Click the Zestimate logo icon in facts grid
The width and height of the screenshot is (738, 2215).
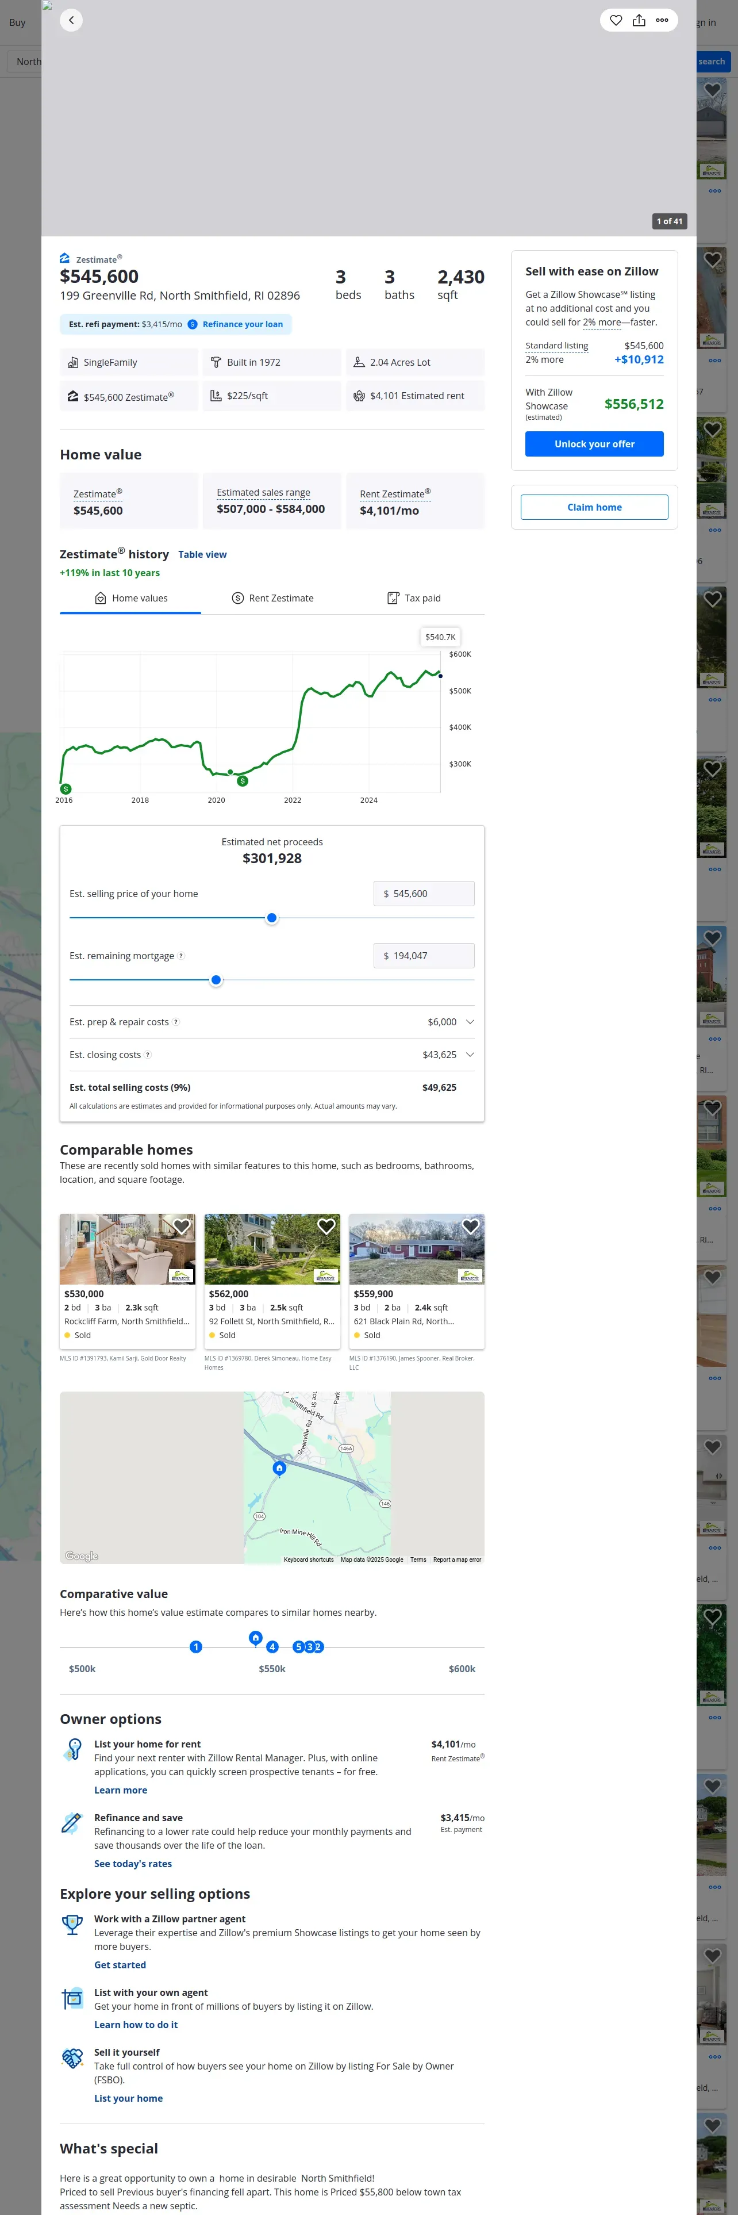click(x=73, y=396)
